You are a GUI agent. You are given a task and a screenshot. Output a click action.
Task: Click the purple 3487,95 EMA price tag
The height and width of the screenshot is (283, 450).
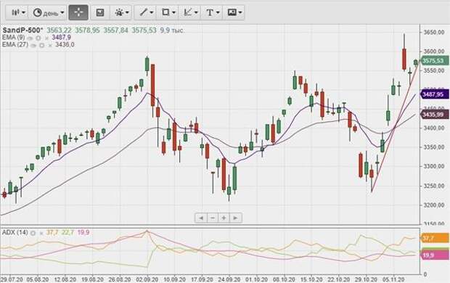pos(434,94)
